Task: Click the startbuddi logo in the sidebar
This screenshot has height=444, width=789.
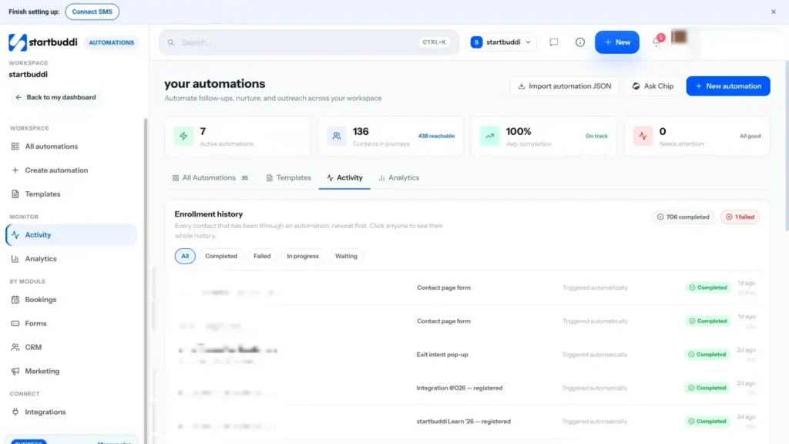Action: click(x=43, y=42)
